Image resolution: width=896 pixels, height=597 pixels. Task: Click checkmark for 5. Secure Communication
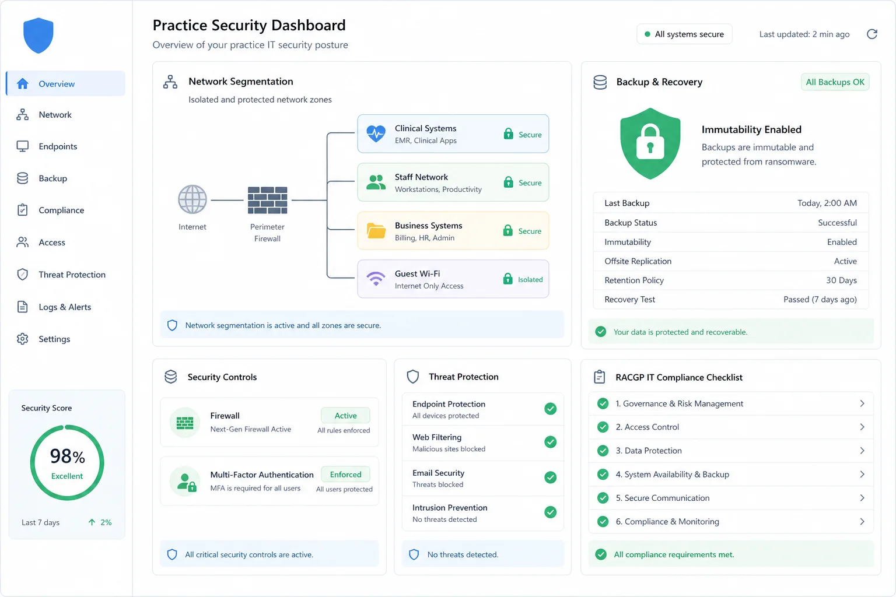point(603,498)
